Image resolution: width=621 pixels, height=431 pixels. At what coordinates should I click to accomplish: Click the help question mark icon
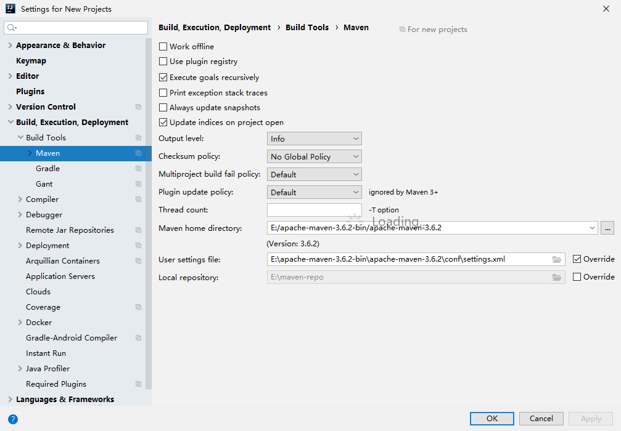(x=13, y=419)
